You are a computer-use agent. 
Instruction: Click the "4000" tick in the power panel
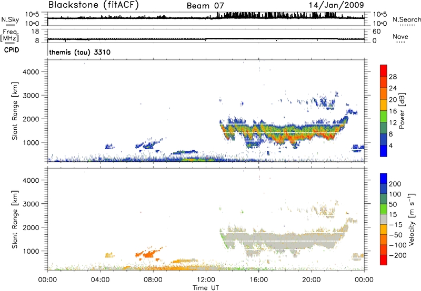(x=31, y=72)
